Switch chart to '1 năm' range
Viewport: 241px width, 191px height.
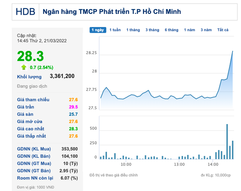[189, 30]
